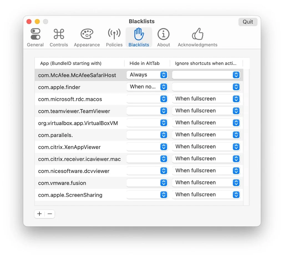This screenshot has width=284, height=257.
Task: Quit AltTab preferences
Action: [x=247, y=22]
